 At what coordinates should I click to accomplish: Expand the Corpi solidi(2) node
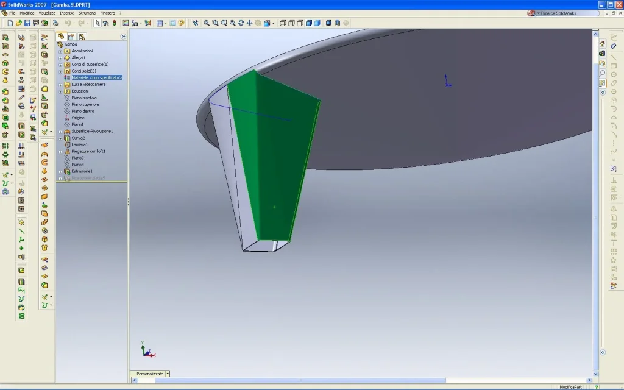tap(60, 71)
